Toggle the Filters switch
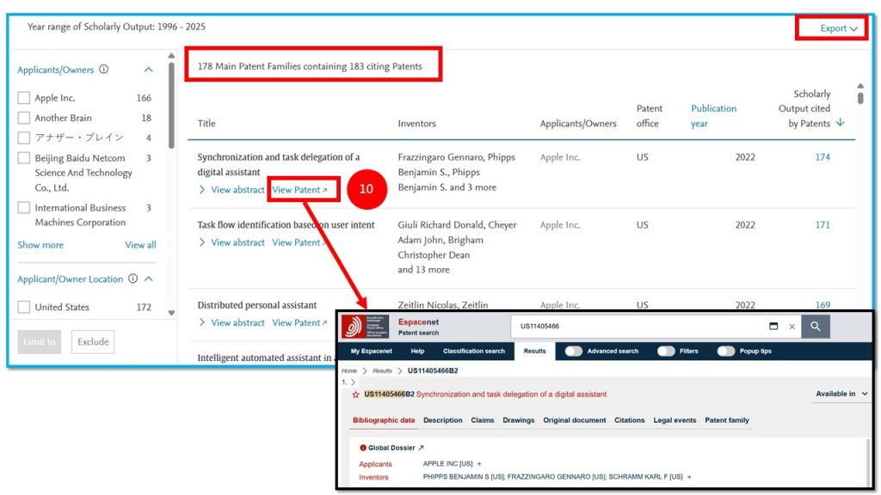 [x=666, y=351]
